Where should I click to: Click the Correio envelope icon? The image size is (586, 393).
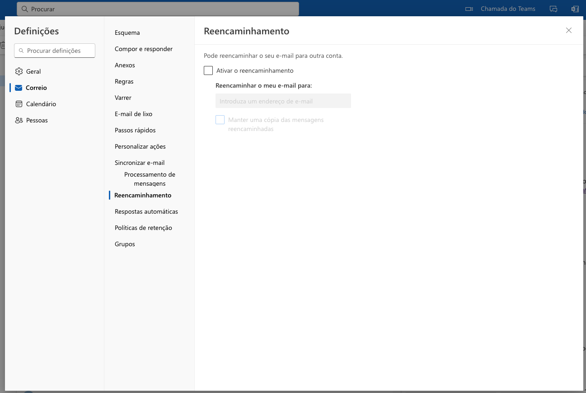pyautogui.click(x=19, y=88)
